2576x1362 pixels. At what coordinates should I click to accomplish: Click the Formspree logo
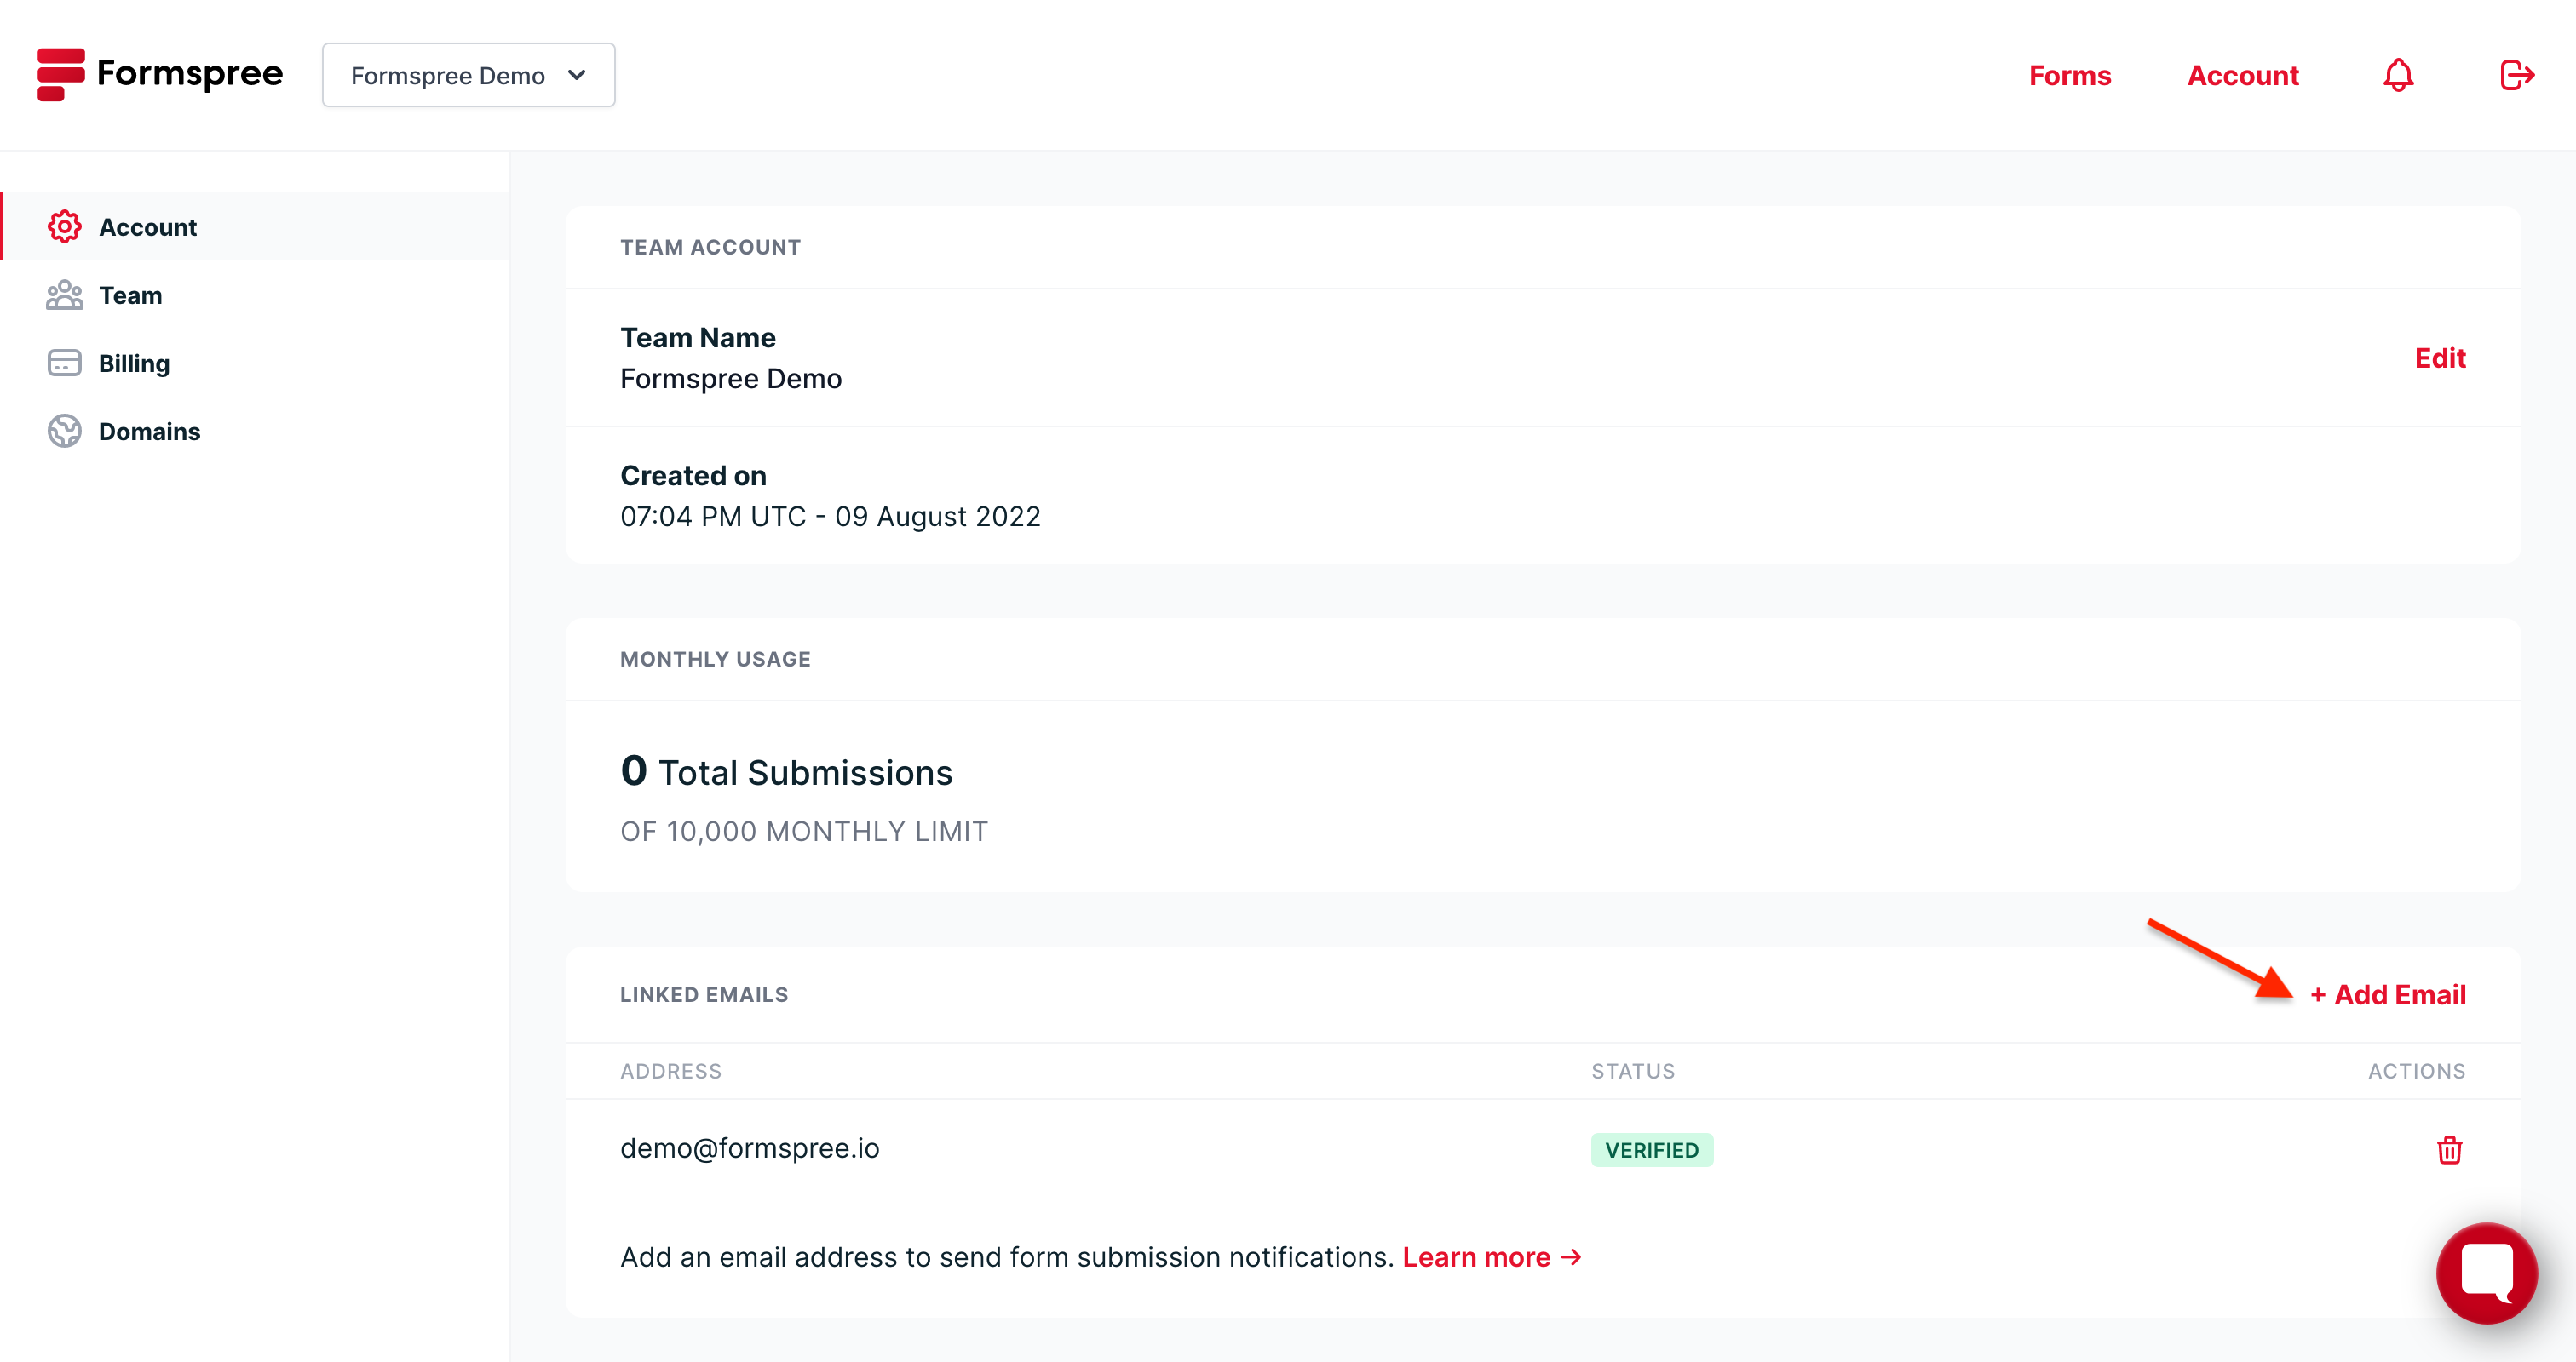pos(160,74)
